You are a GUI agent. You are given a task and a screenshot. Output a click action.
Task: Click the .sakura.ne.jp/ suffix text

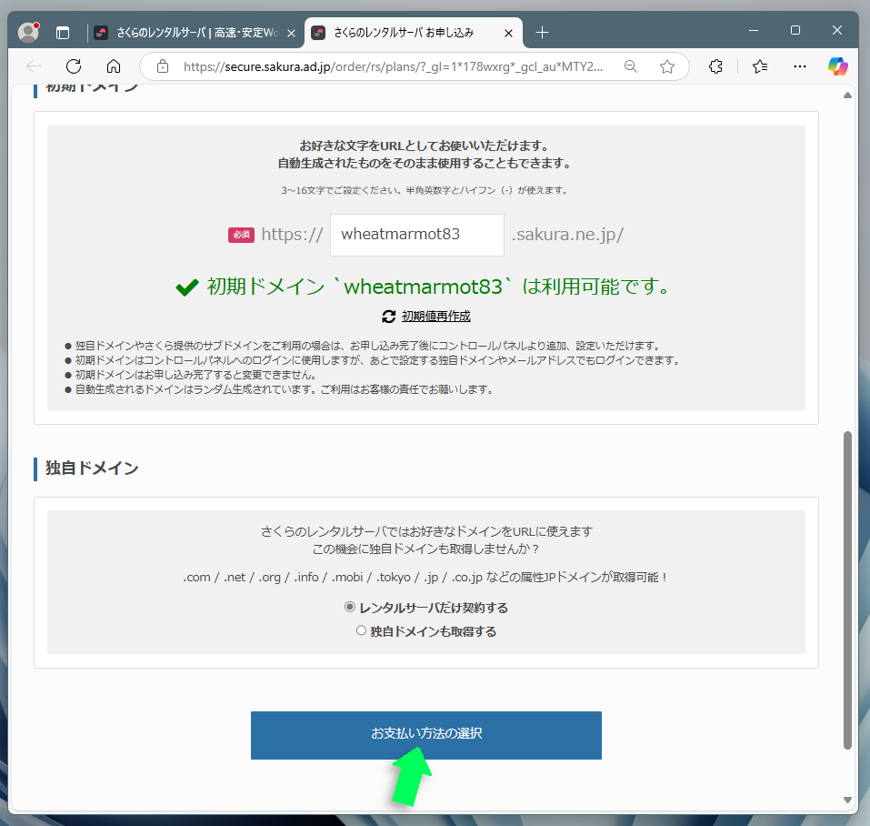[x=567, y=235]
